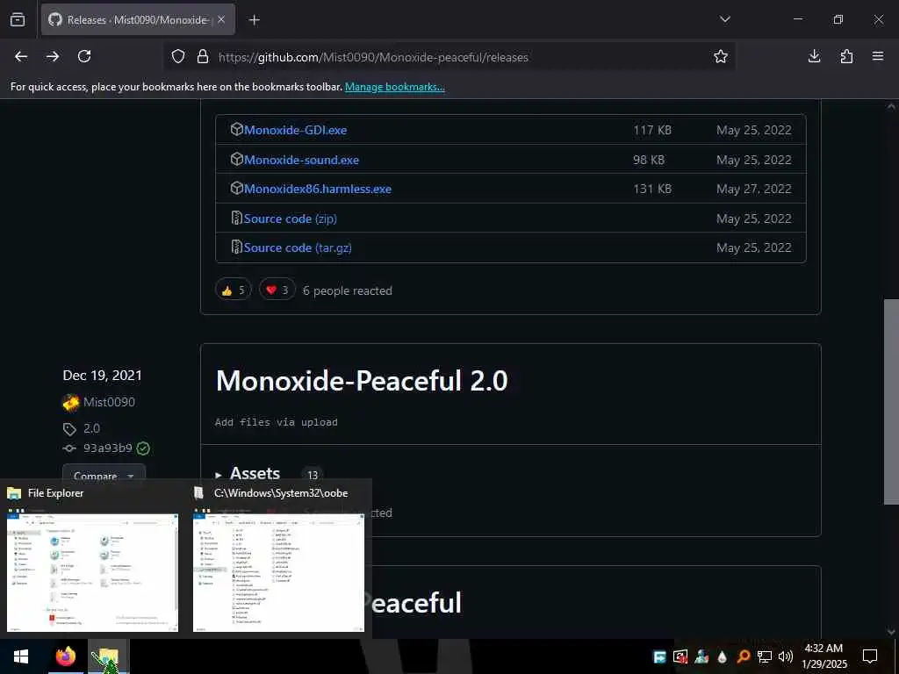899x674 pixels.
Task: Bookmark this page with the star
Action: pos(721,56)
